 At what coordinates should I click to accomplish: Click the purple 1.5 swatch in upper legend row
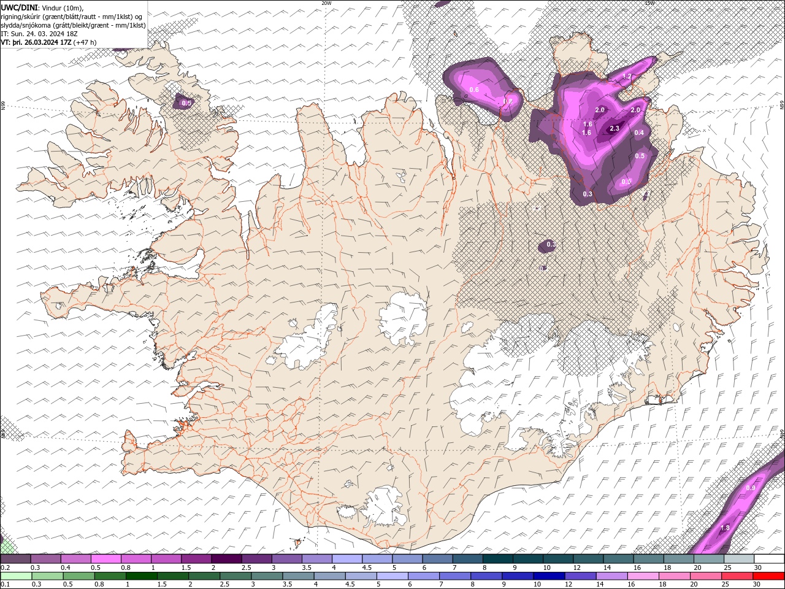[196, 559]
